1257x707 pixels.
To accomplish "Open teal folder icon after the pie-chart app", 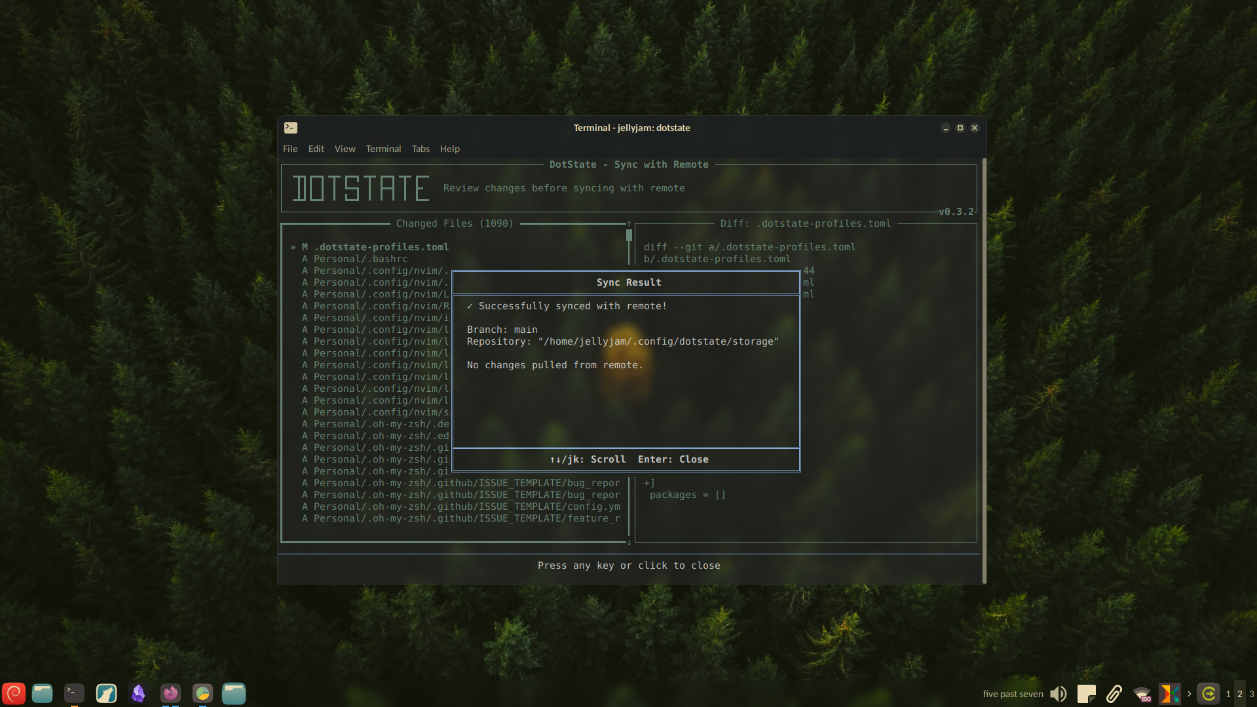I will 234,693.
